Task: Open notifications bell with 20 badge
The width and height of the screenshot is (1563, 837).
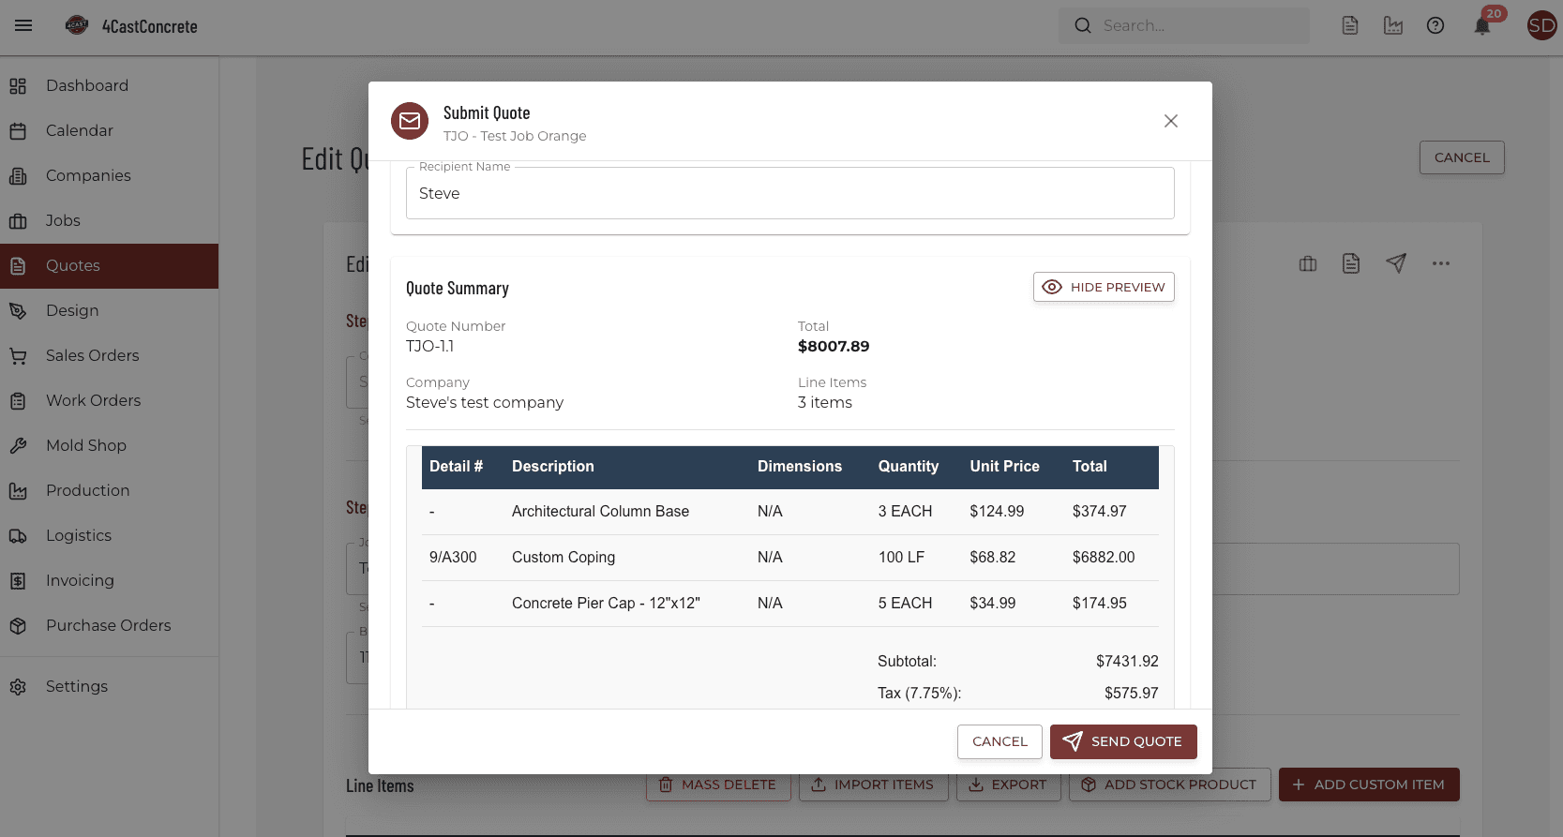Action: (x=1482, y=25)
